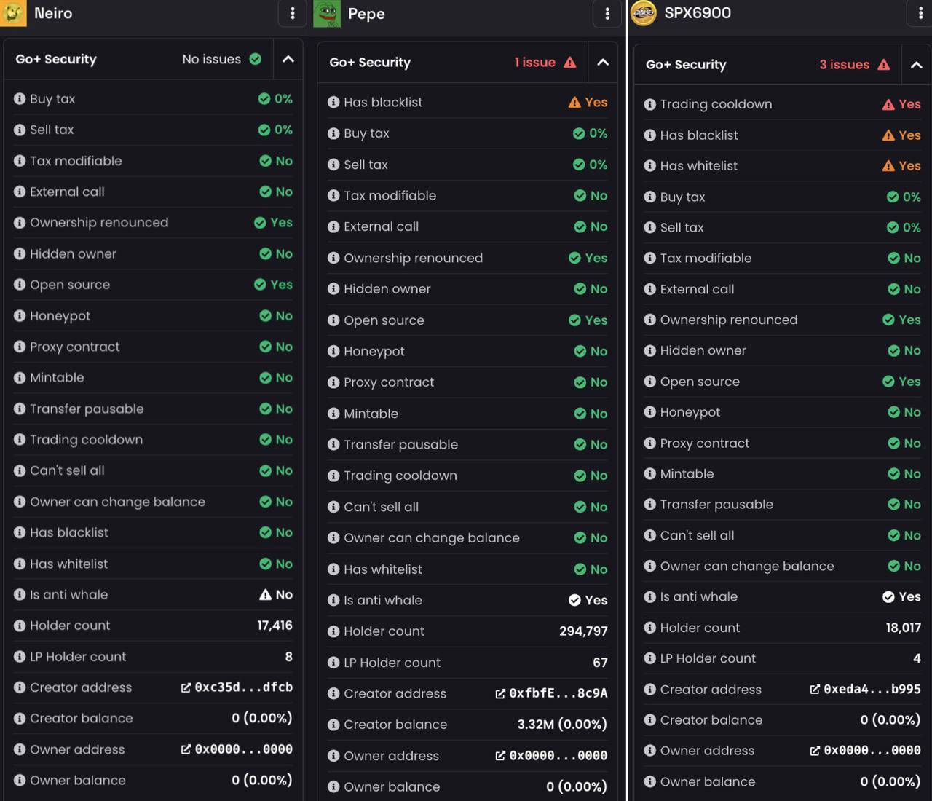Click the Neiro No issues check icon
Screen dimensions: 932x801
point(256,59)
